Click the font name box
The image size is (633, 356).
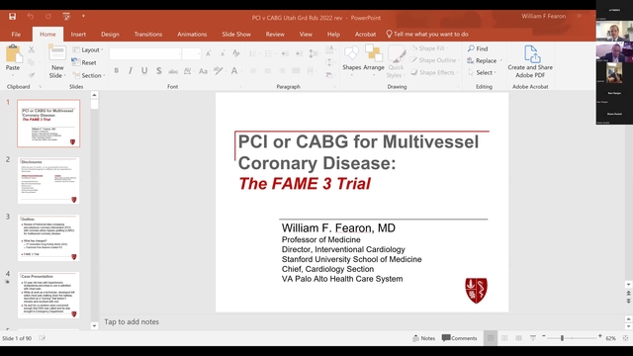pyautogui.click(x=145, y=53)
